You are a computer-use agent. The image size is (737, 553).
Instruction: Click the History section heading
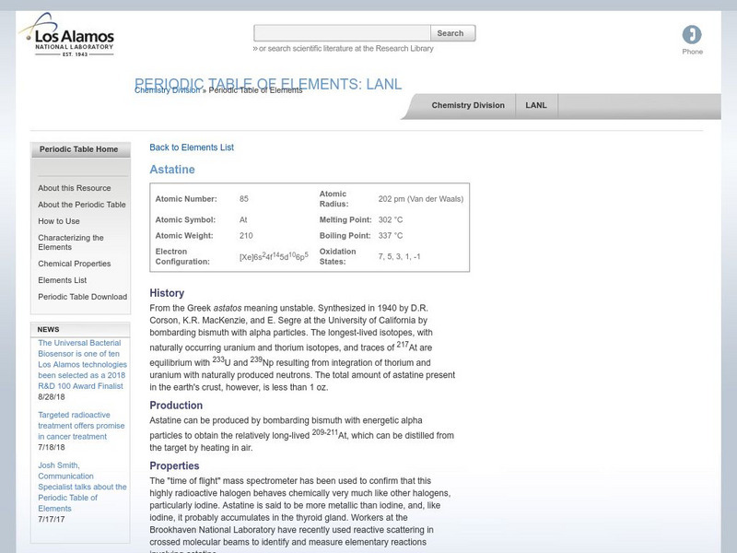click(167, 293)
